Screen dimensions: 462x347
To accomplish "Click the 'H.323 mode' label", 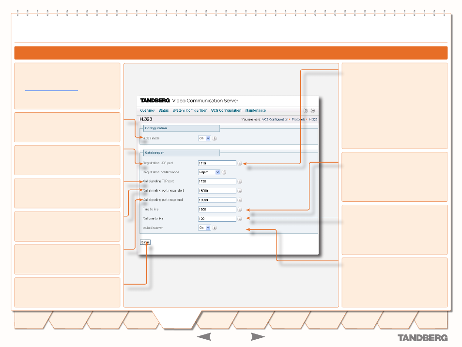I will pyautogui.click(x=151, y=138).
